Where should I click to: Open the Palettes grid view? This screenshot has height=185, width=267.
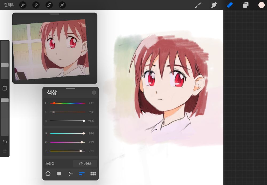click(93, 174)
